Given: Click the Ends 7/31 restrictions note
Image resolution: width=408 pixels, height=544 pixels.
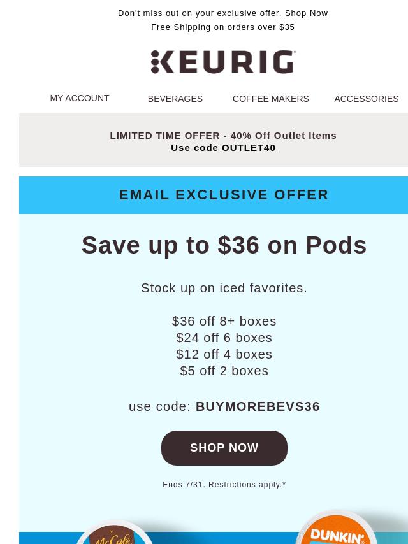Looking at the screenshot, I should [x=224, y=485].
